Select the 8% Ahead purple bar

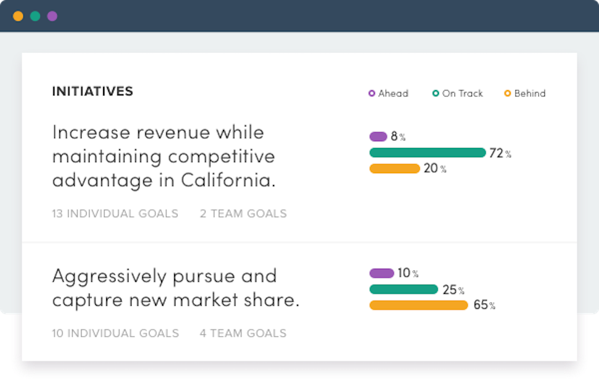coord(378,137)
